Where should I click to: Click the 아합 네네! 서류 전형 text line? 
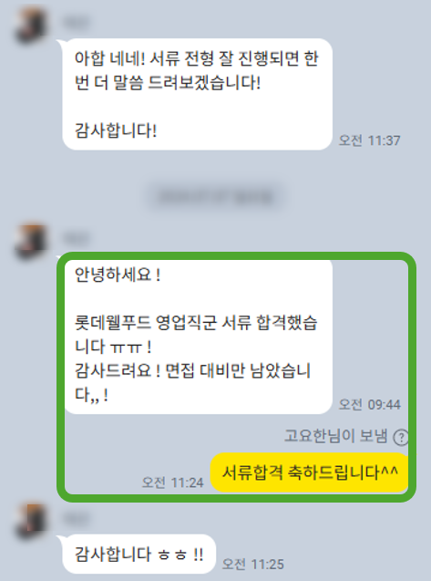[196, 58]
